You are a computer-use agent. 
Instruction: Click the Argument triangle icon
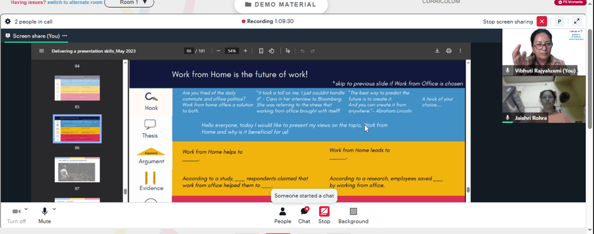(151, 152)
